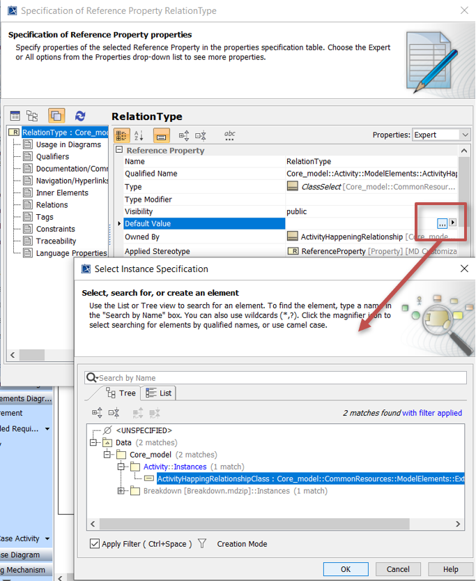The width and height of the screenshot is (476, 581).
Task: Uncheck the Apply Filter checkbox
Action: [x=95, y=543]
